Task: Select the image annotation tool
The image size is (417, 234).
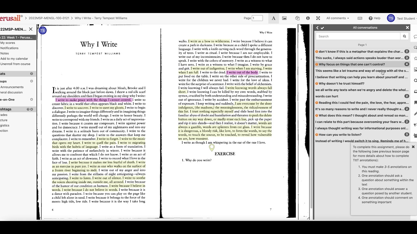Action: point(284,18)
